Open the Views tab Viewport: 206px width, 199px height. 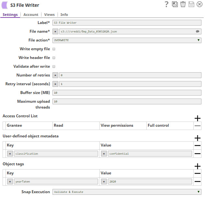click(49, 15)
